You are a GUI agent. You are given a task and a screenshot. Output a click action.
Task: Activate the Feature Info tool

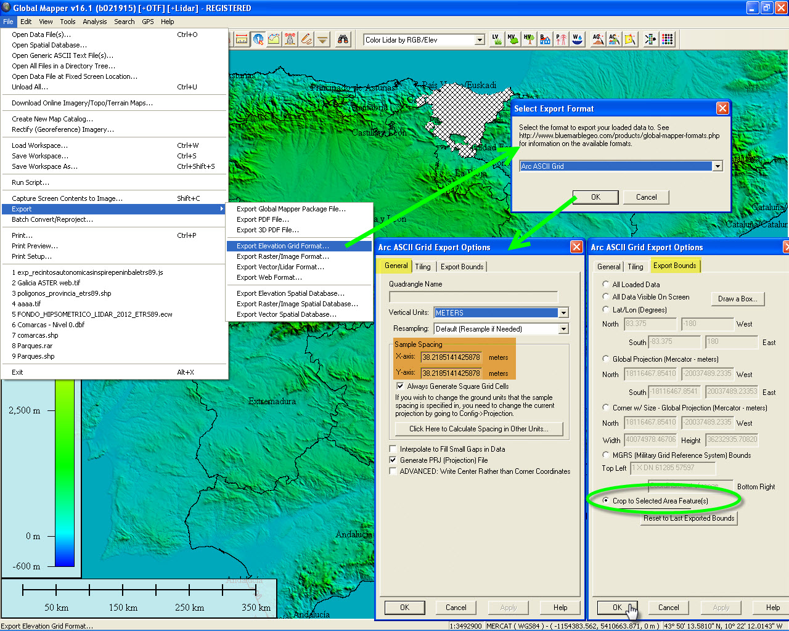tap(258, 39)
